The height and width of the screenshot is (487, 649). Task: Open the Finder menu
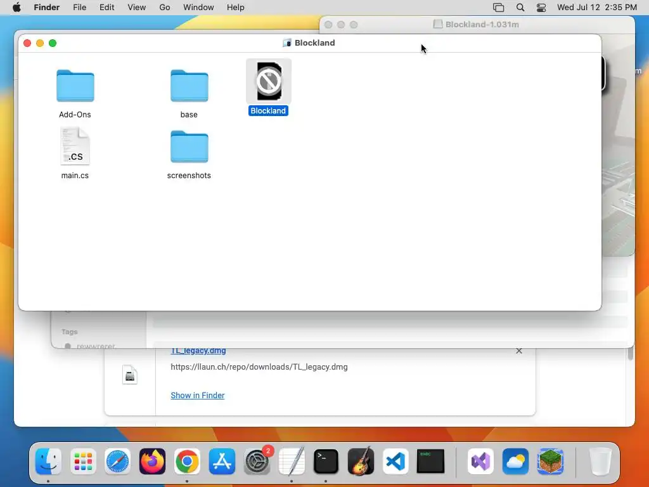coord(47,8)
